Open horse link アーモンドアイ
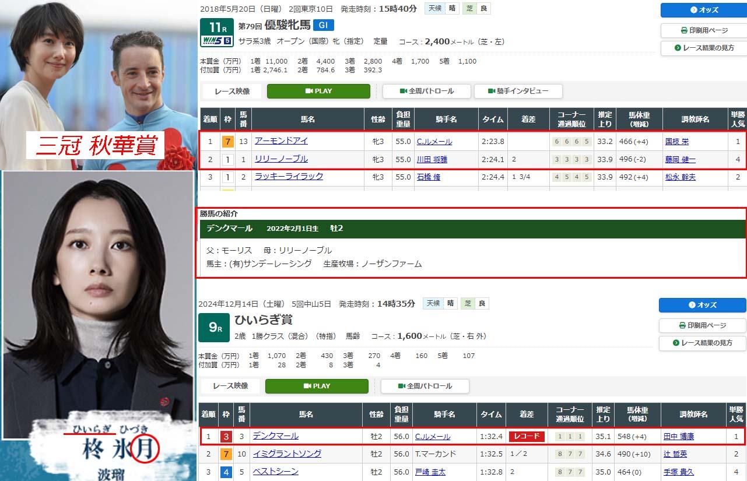This screenshot has width=747, height=481. (281, 141)
